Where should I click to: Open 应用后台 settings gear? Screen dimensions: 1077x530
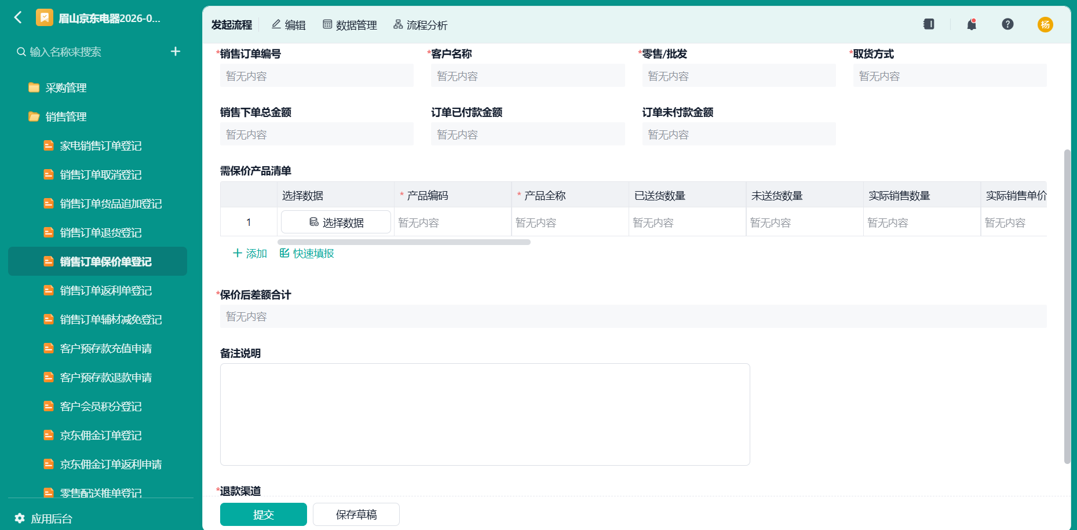coord(20,518)
